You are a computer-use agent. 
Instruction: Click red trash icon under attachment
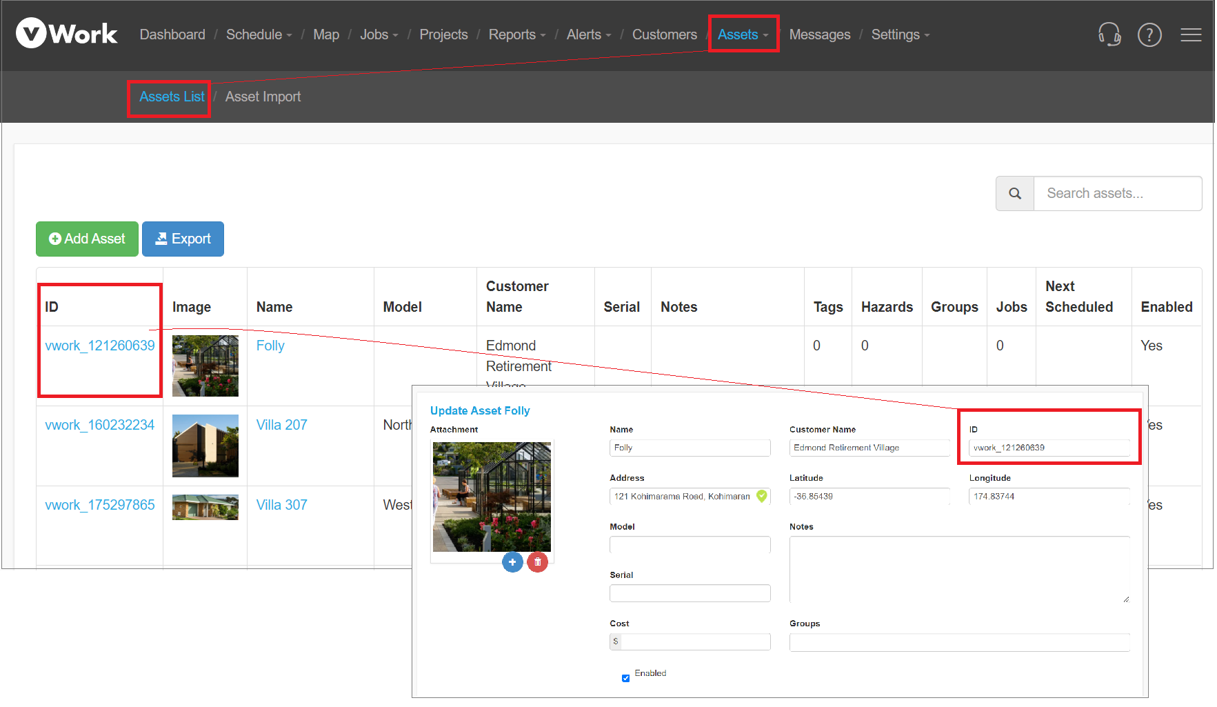[538, 562]
